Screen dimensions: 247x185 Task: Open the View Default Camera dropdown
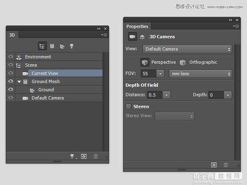click(x=187, y=49)
